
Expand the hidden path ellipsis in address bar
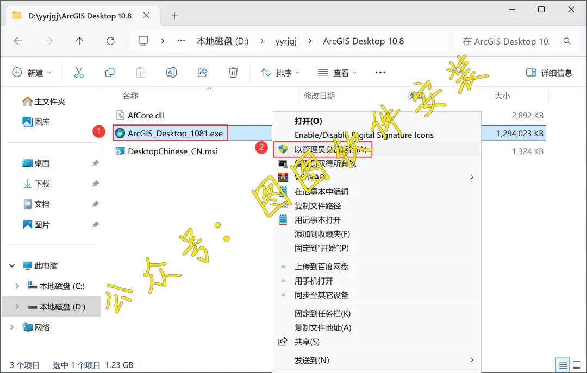tap(181, 41)
